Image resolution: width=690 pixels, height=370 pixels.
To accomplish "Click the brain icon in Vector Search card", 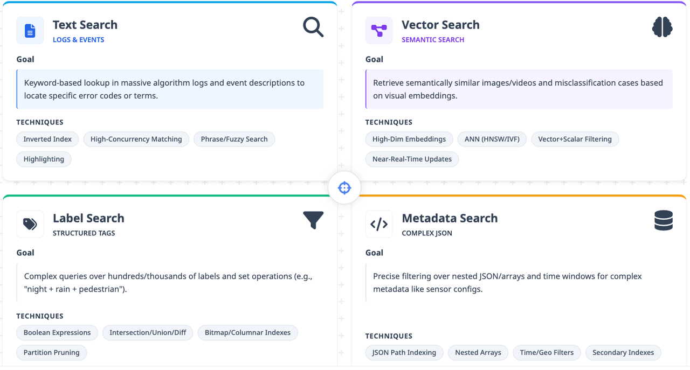I will click(662, 26).
